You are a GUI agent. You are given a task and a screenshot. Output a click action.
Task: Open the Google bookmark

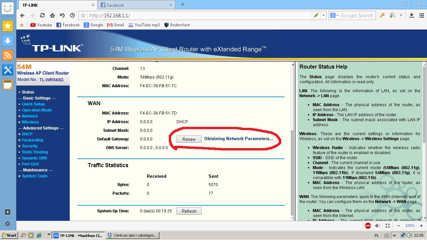(93, 25)
